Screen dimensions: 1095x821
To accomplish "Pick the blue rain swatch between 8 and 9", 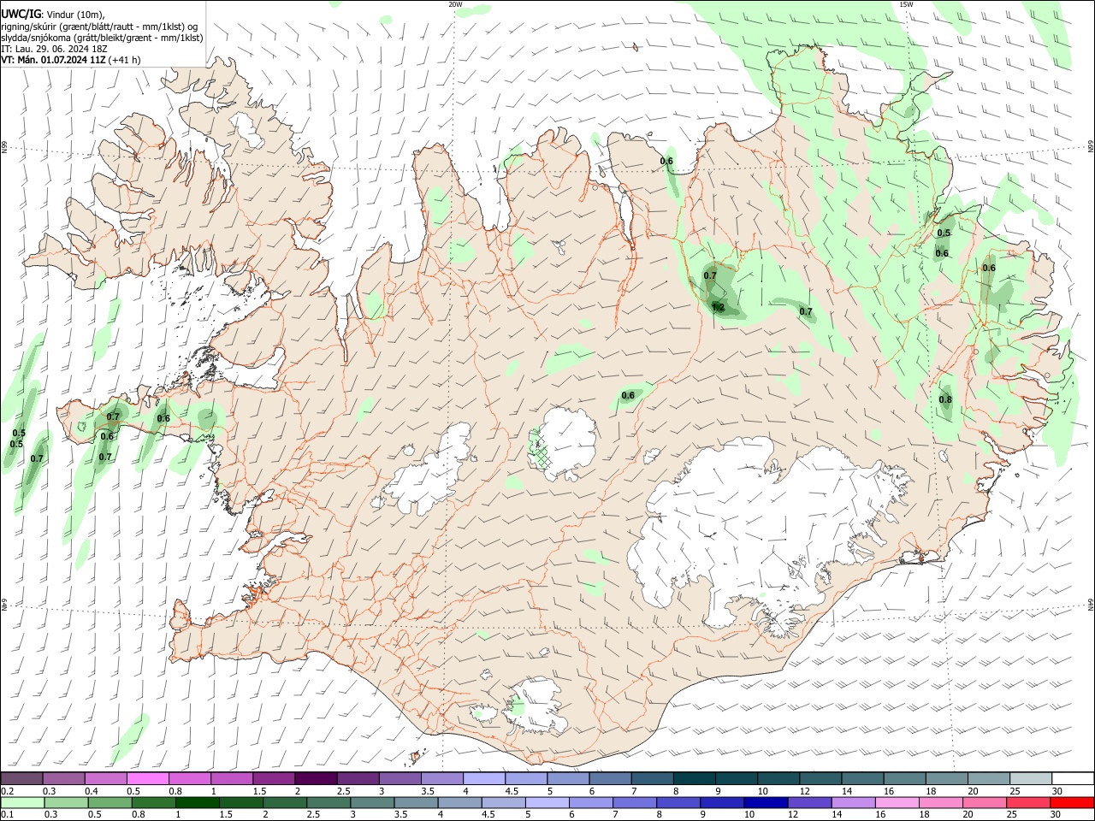I will click(678, 802).
